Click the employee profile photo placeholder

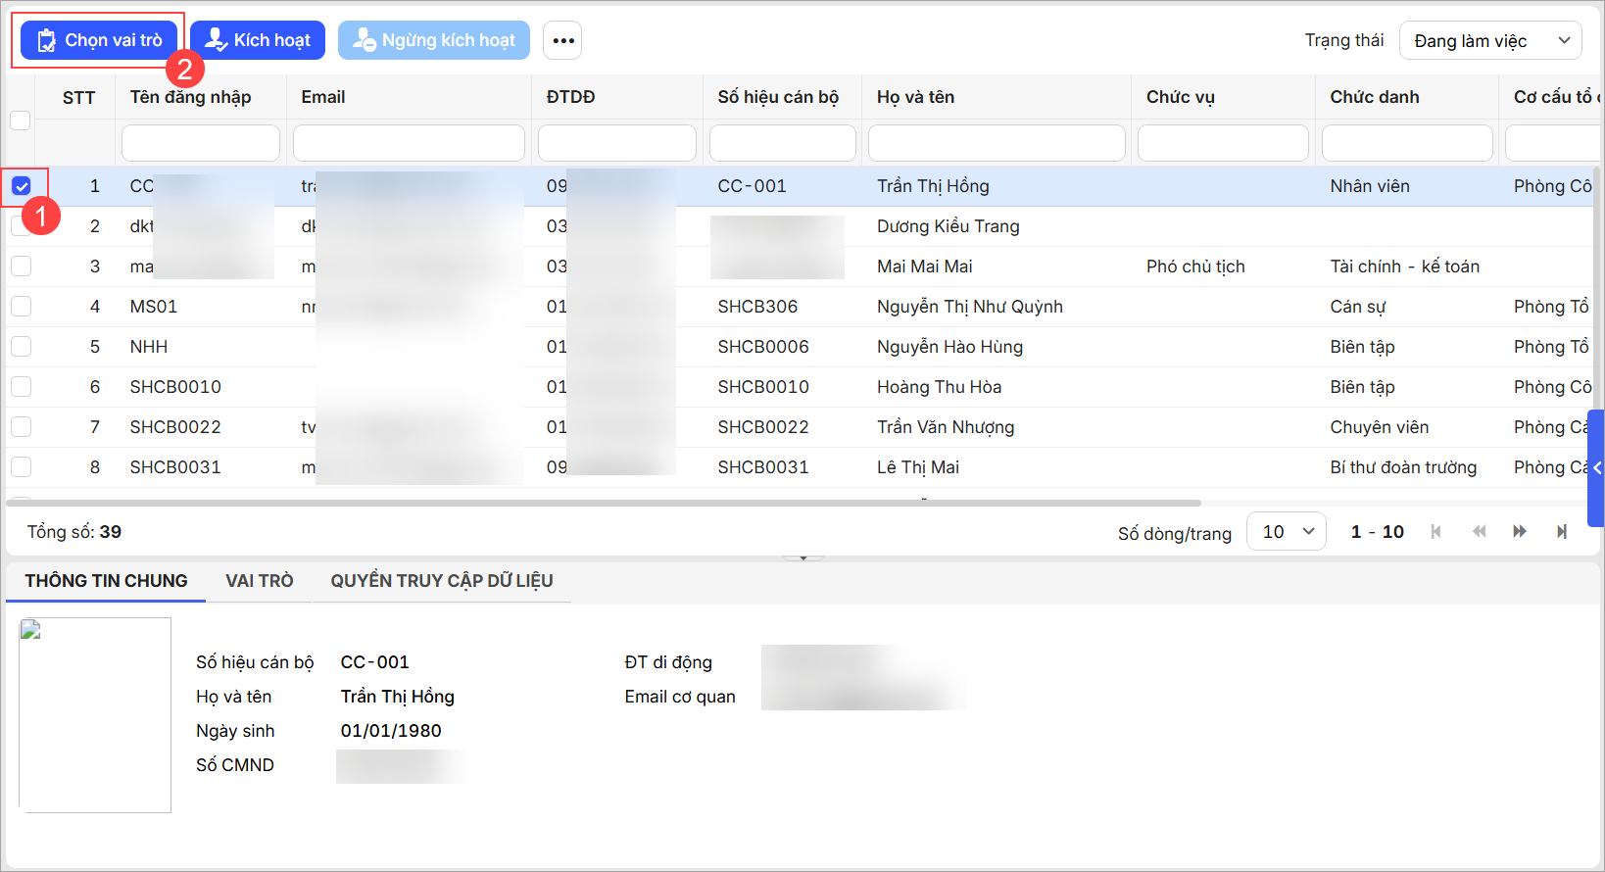click(x=95, y=714)
